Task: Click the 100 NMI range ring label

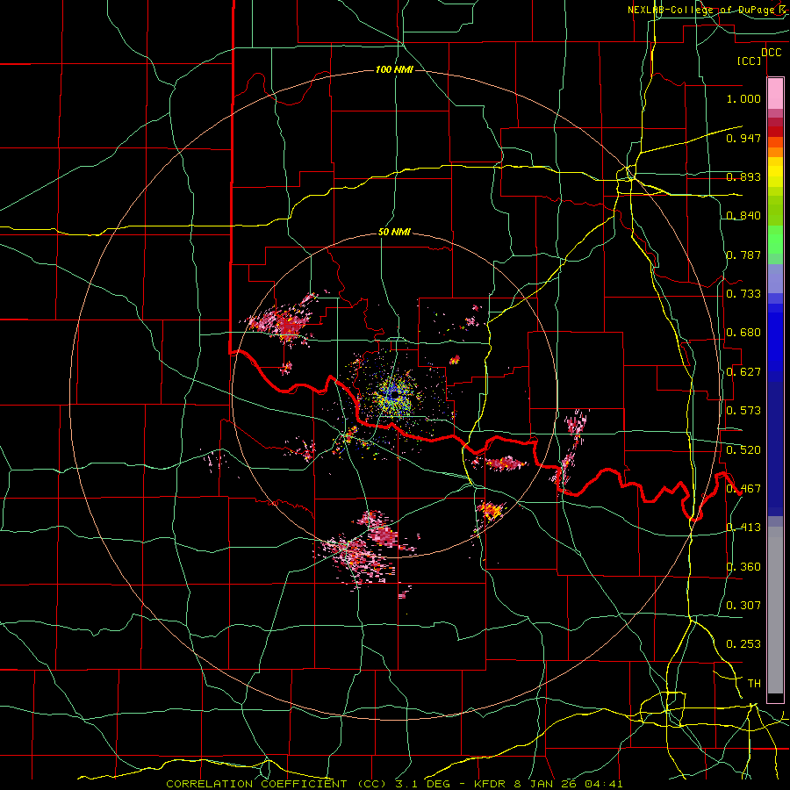Action: click(394, 69)
